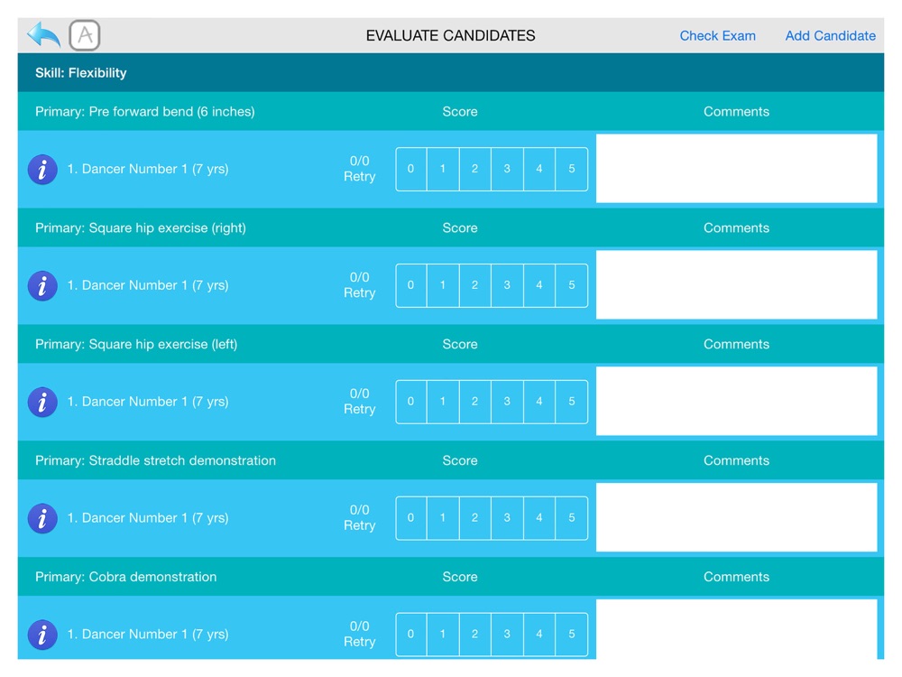Open info icon in Straddle stretch row

pyautogui.click(x=42, y=518)
